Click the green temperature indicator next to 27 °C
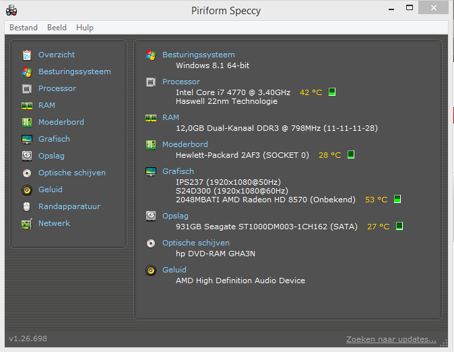 point(399,226)
